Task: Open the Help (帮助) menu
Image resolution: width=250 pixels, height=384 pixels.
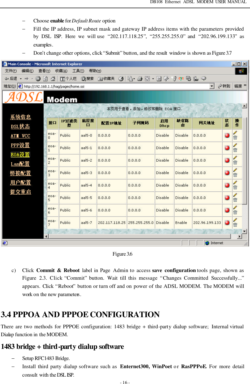Action: [x=95, y=71]
